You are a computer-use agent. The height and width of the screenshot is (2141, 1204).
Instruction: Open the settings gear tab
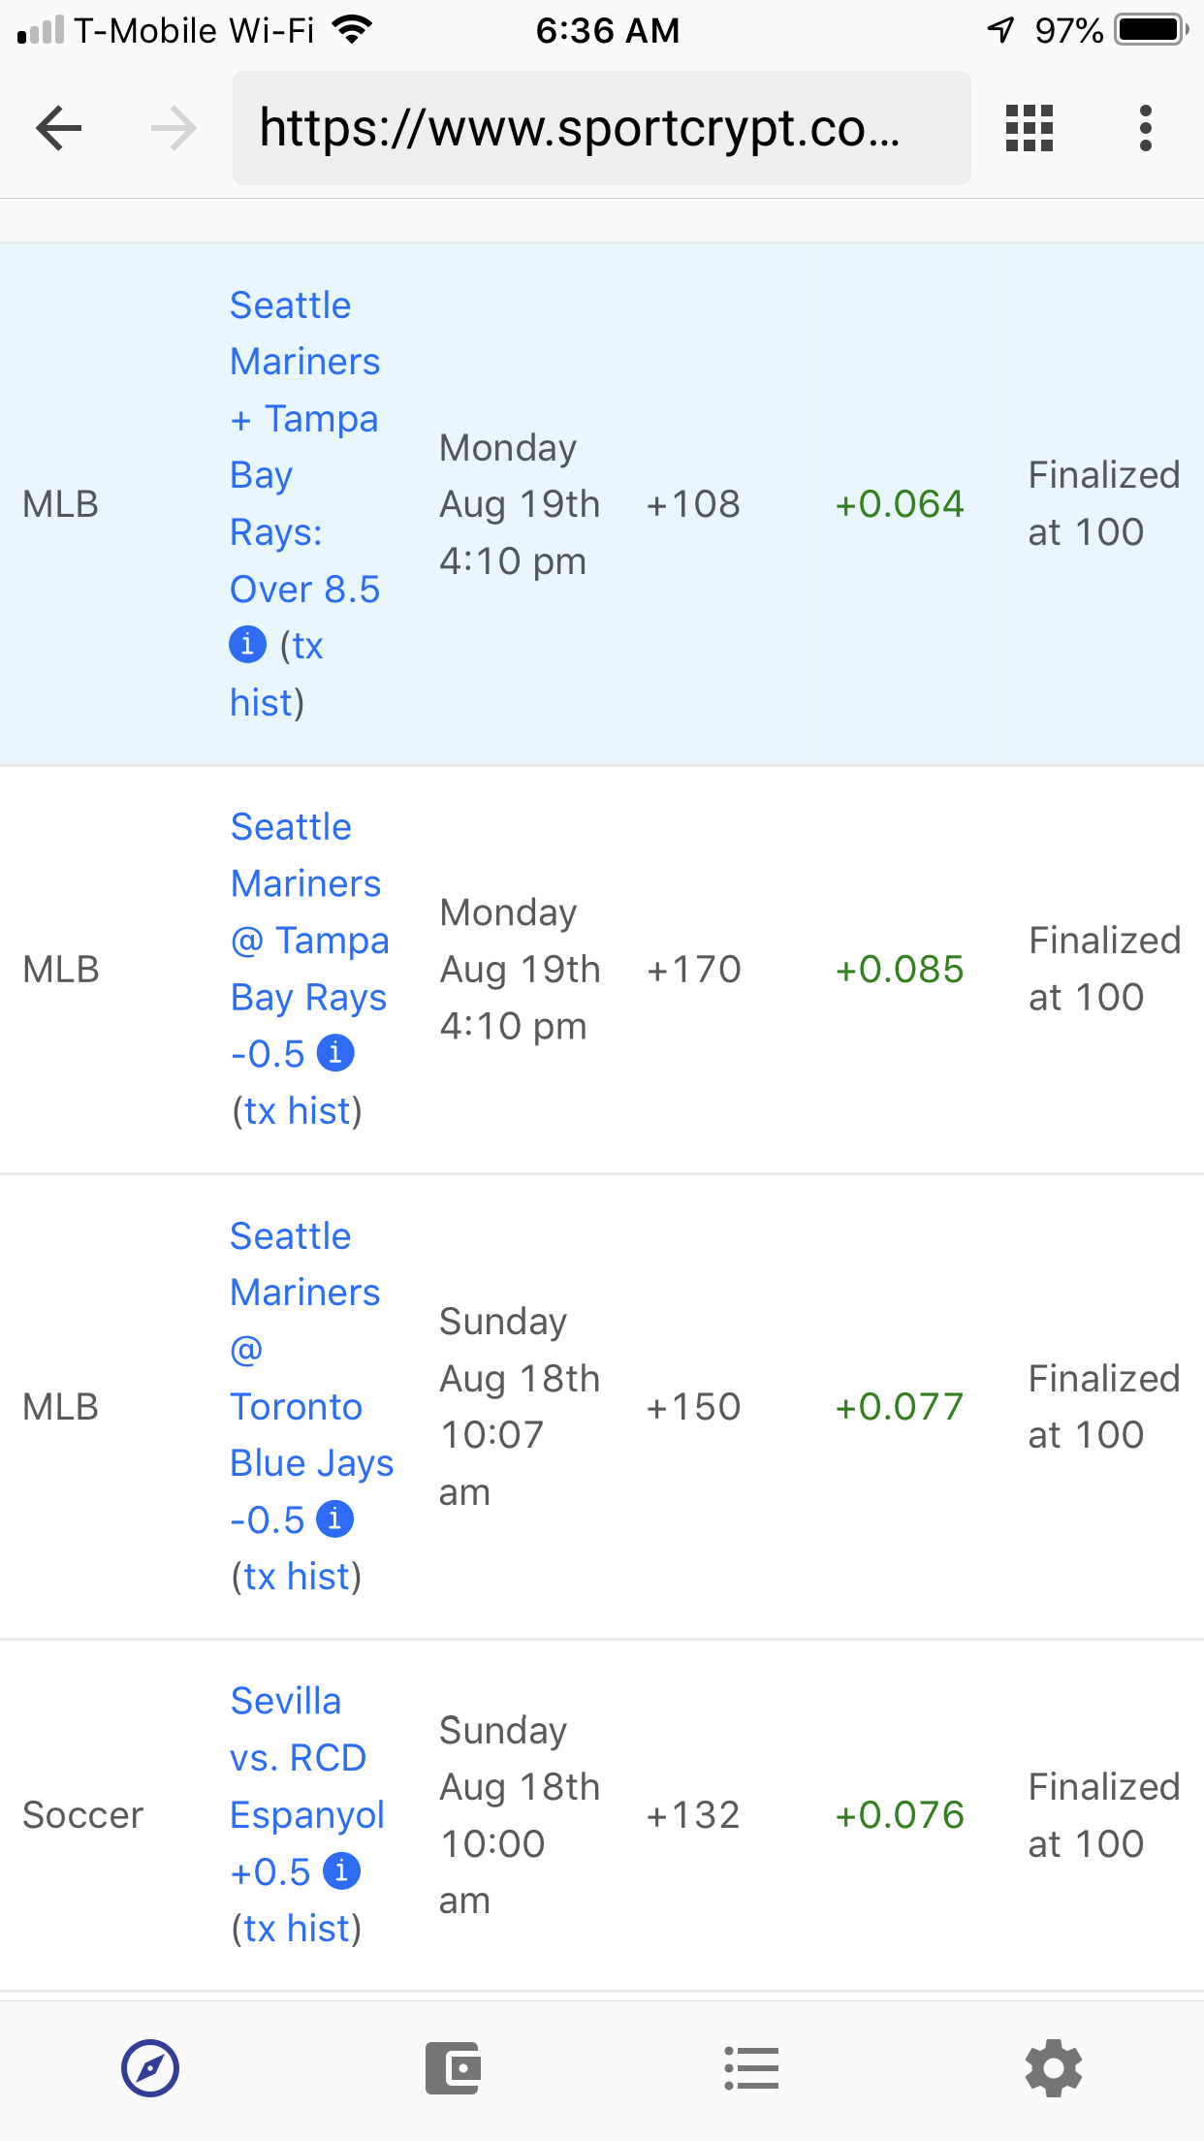pos(1053,2068)
